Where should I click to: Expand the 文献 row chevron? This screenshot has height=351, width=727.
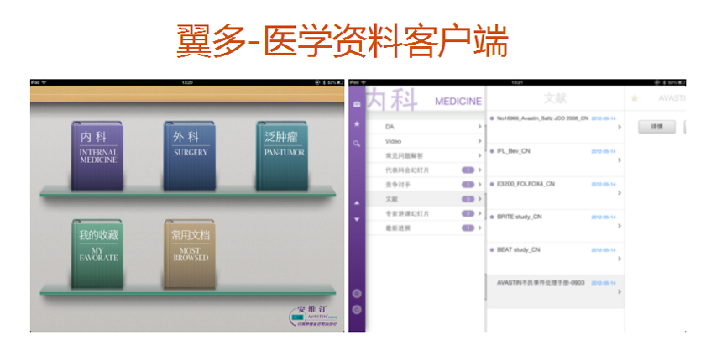(x=480, y=199)
